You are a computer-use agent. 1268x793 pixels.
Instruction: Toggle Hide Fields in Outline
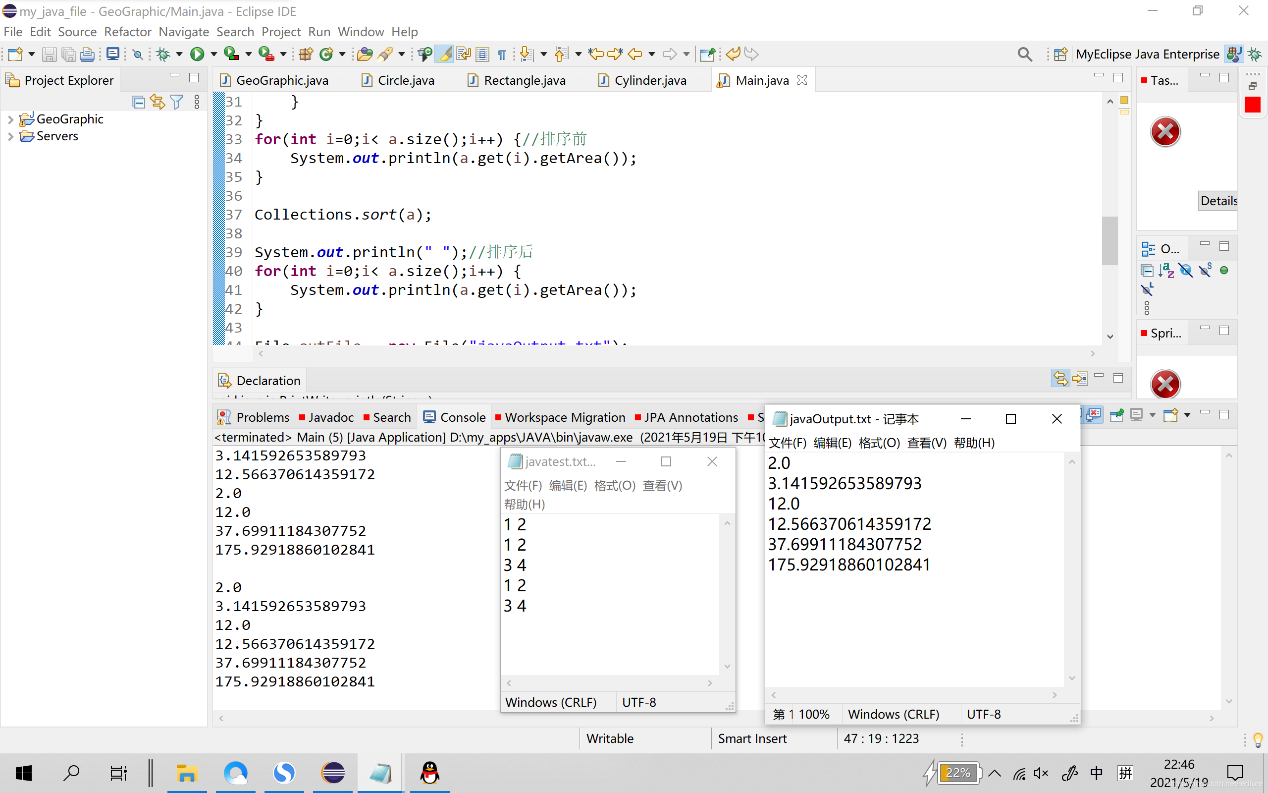[x=1186, y=271]
